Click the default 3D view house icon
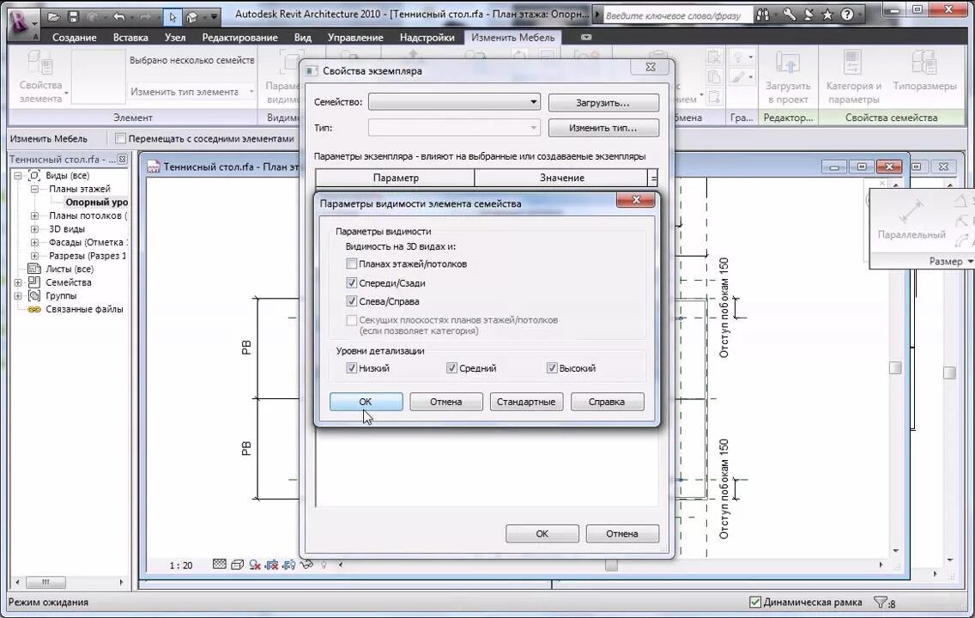 click(192, 17)
